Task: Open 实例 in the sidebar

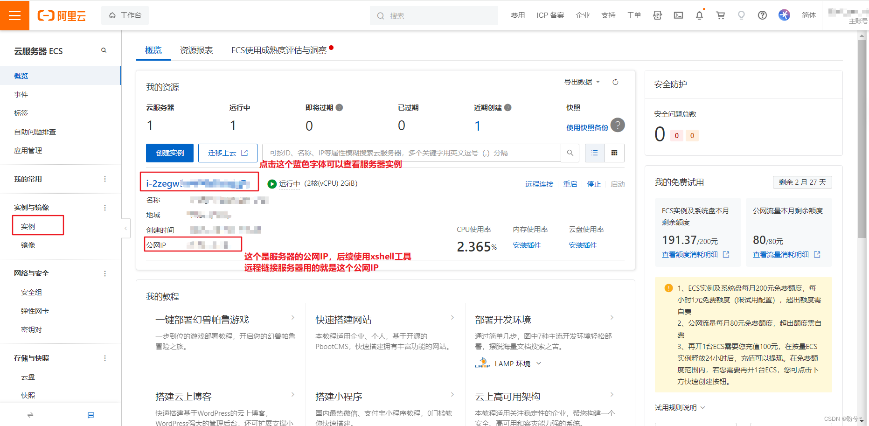Action: (28, 226)
